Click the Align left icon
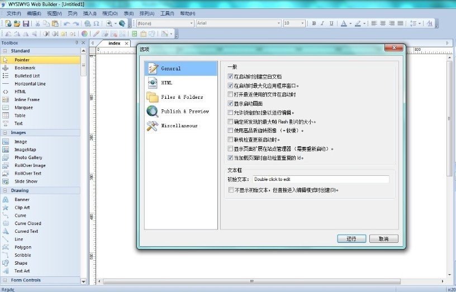The height and width of the screenshot is (292, 456). [374, 23]
